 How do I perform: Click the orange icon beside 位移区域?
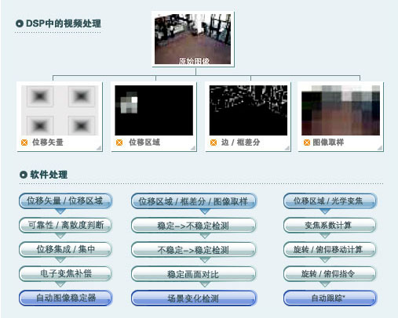119,143
